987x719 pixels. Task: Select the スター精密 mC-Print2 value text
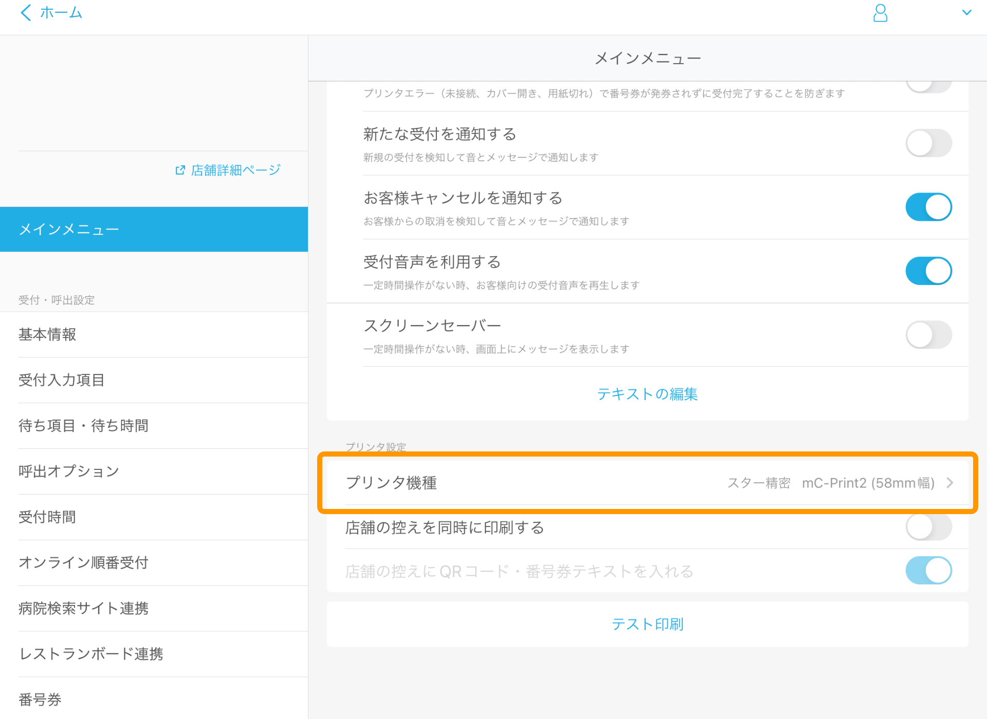[831, 483]
